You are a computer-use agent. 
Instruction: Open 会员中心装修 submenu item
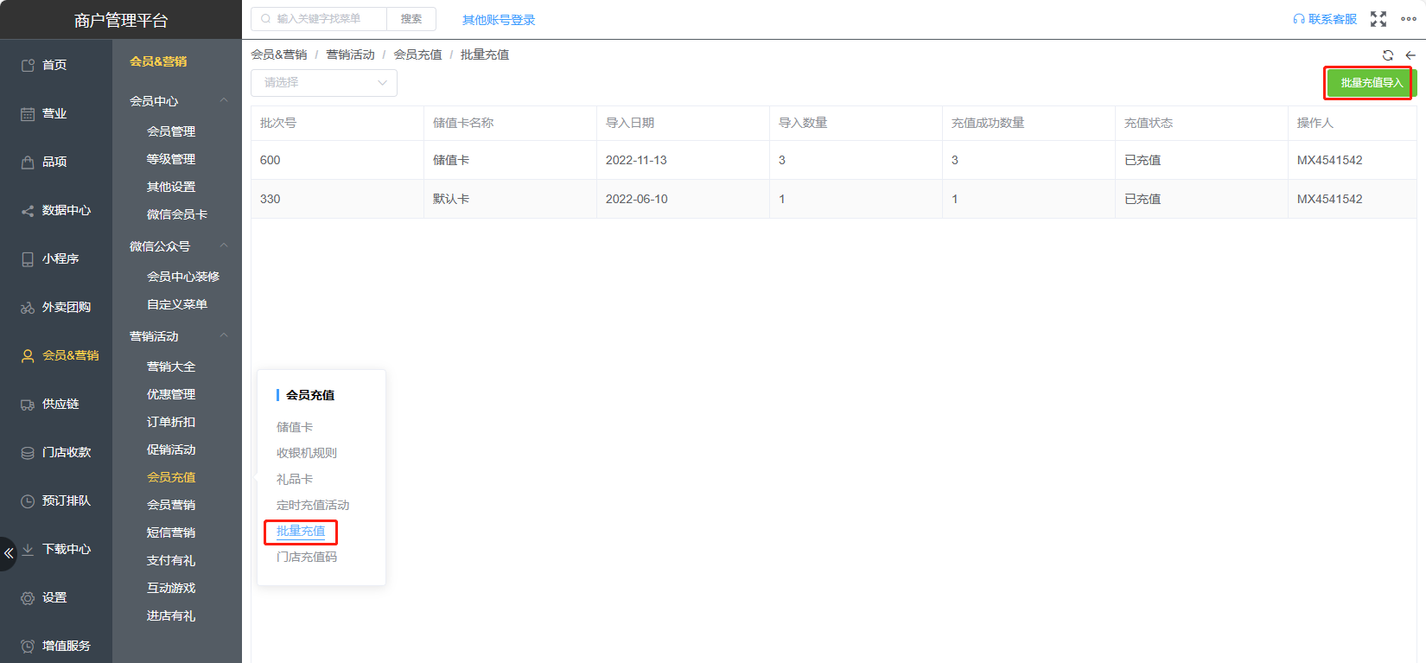coord(183,277)
